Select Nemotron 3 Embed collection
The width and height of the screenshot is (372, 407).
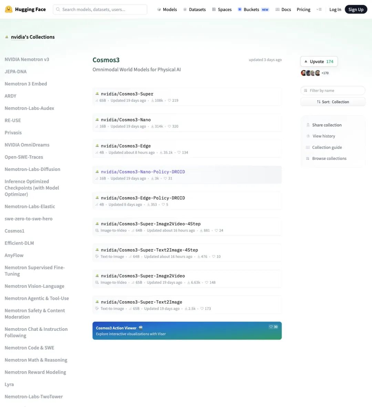click(26, 84)
